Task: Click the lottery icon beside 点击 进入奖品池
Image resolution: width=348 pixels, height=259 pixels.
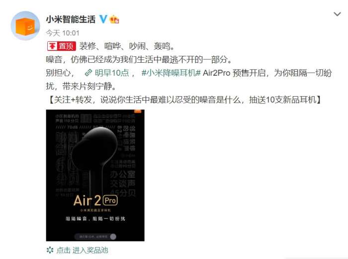Action: pos(50,250)
